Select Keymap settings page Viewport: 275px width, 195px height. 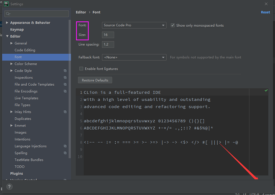(x=17, y=30)
